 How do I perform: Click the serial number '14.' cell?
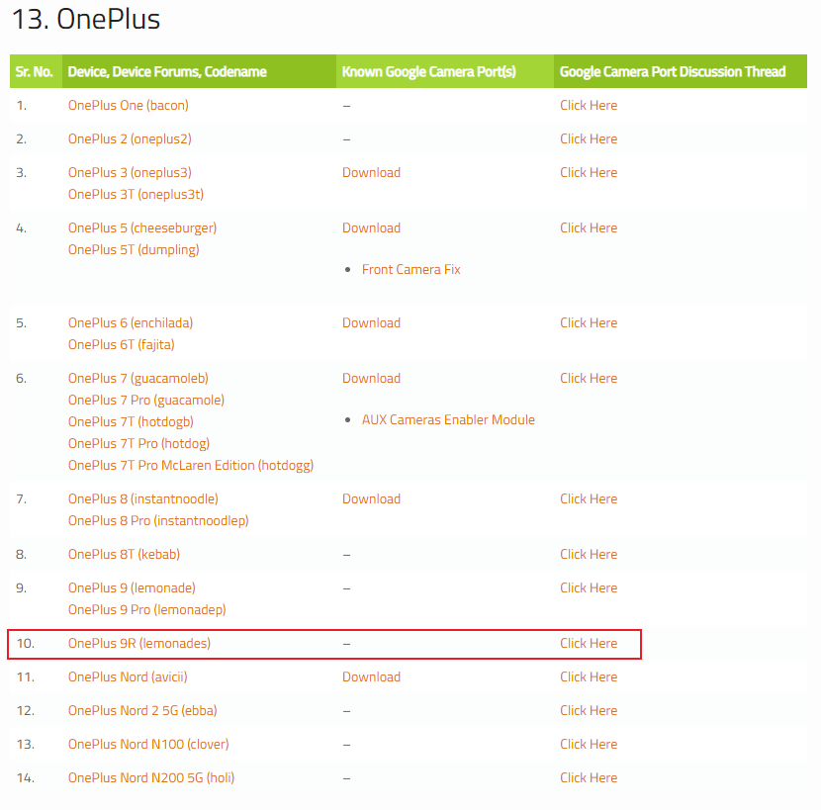point(25,778)
